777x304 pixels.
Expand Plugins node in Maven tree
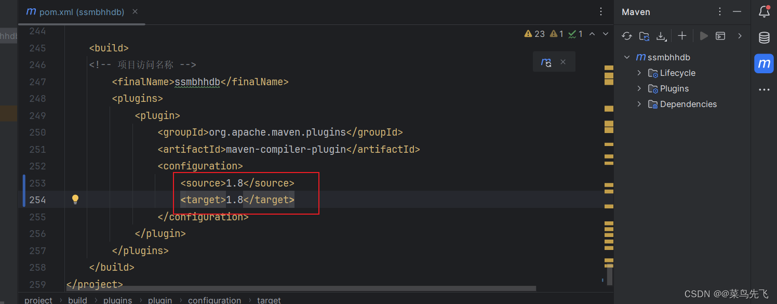[639, 88]
